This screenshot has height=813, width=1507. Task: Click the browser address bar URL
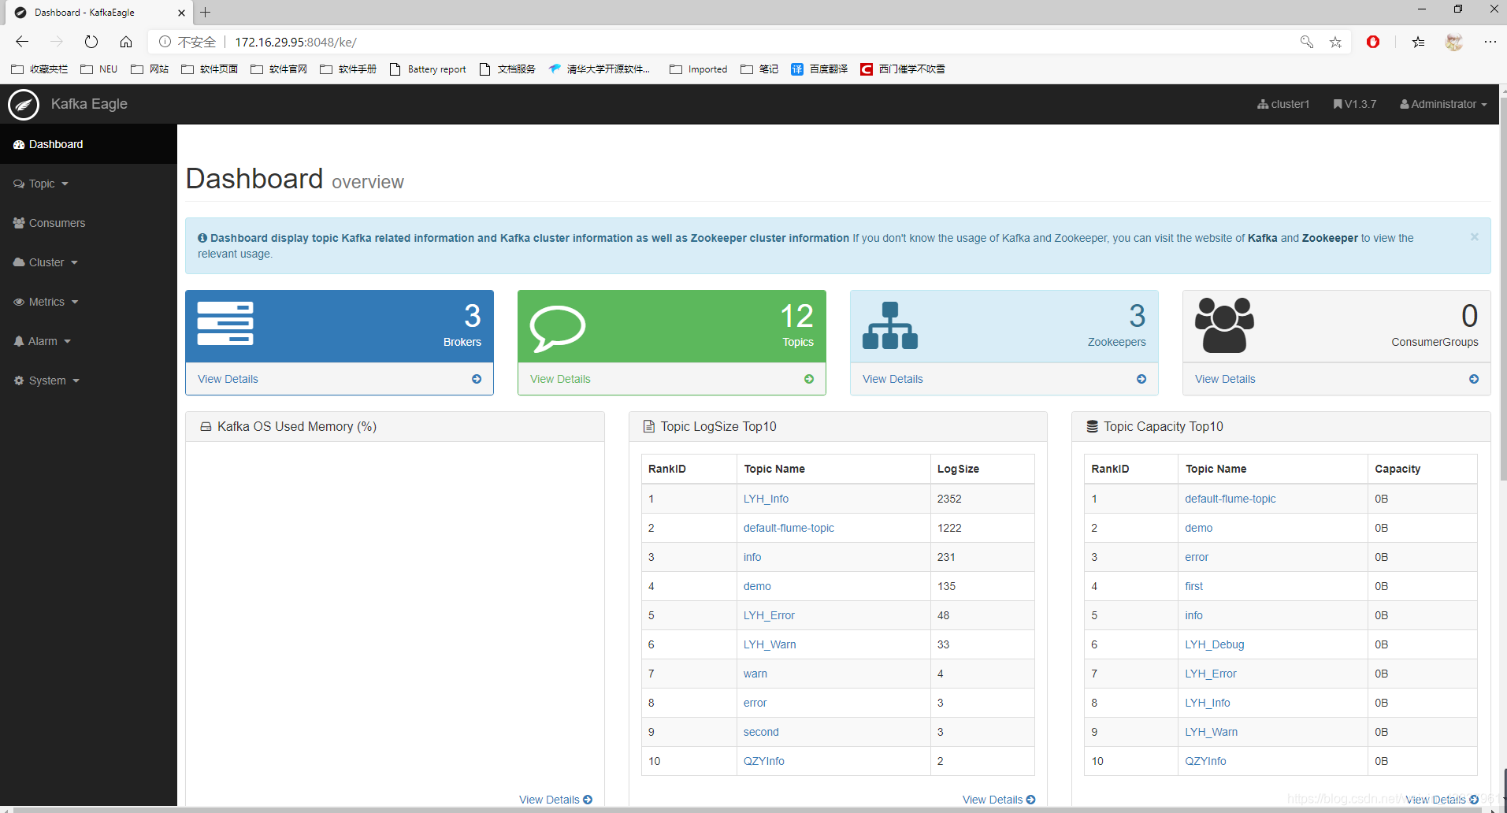coord(295,42)
